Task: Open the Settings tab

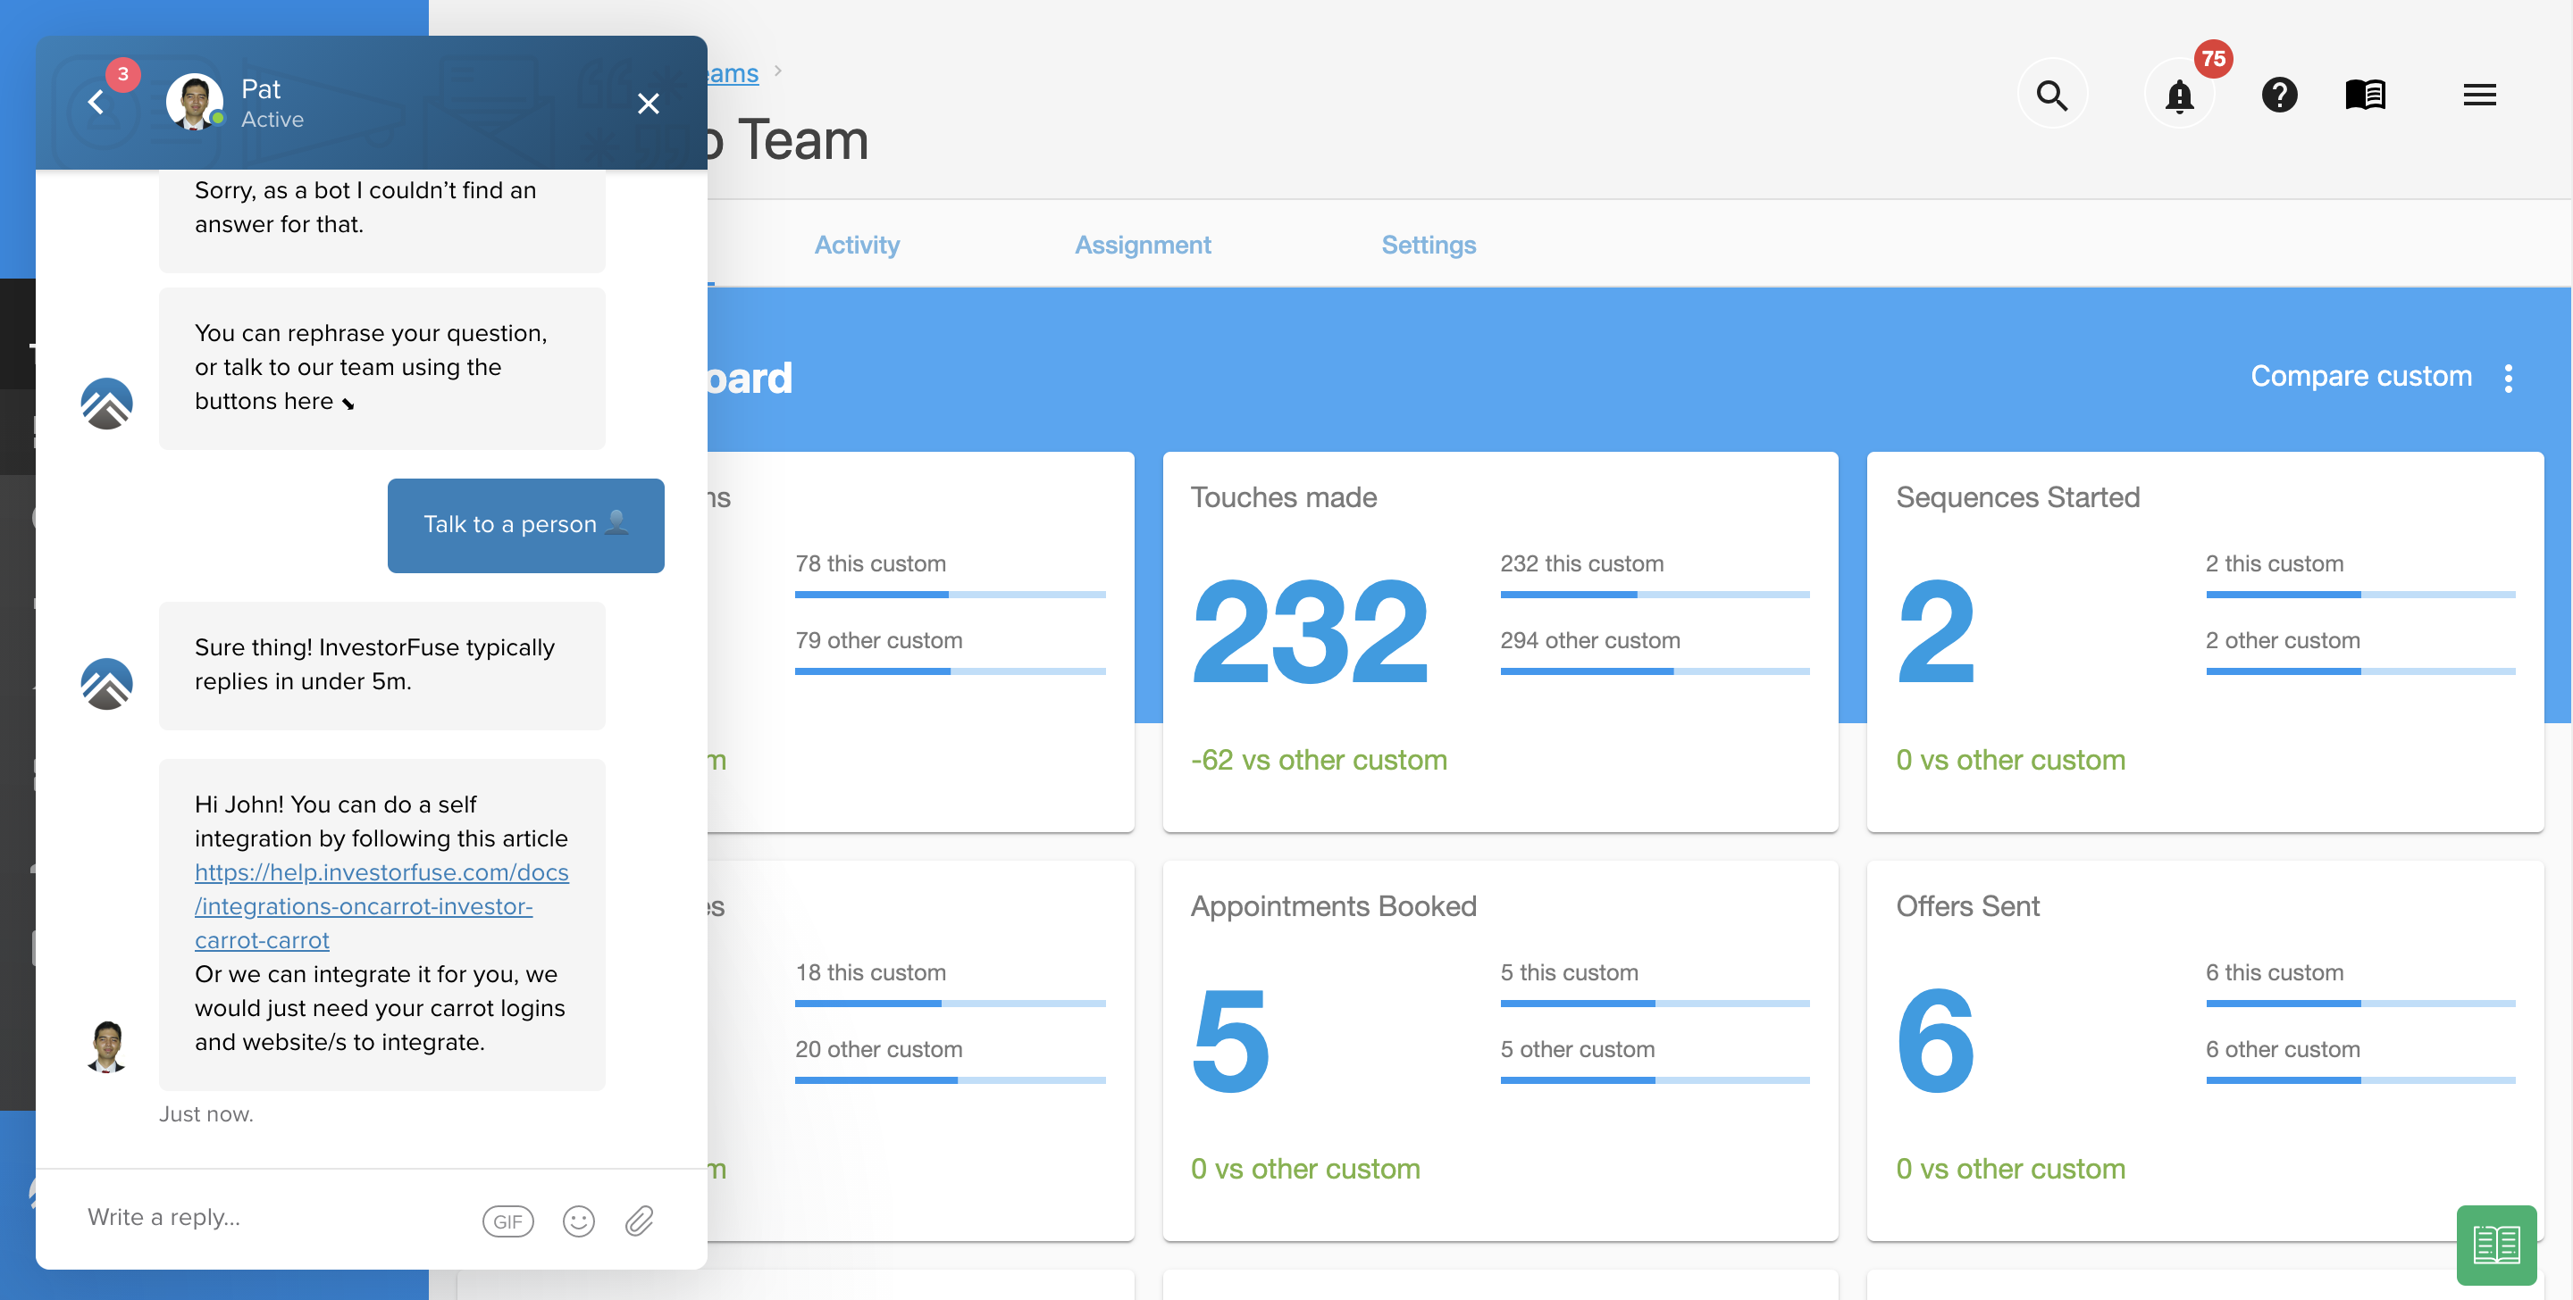Action: pyautogui.click(x=1428, y=245)
